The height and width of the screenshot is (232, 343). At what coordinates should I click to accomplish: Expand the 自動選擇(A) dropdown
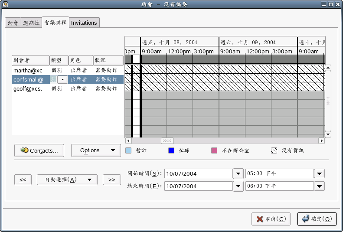(67, 180)
